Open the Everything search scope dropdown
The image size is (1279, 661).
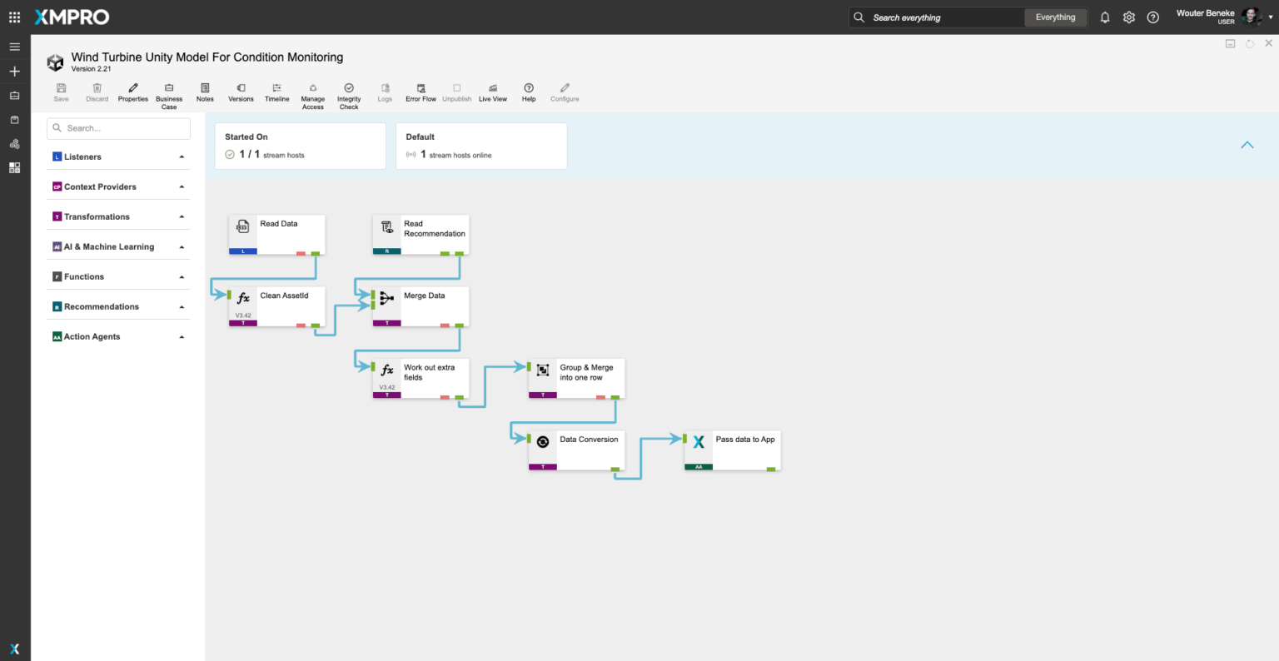pyautogui.click(x=1055, y=17)
